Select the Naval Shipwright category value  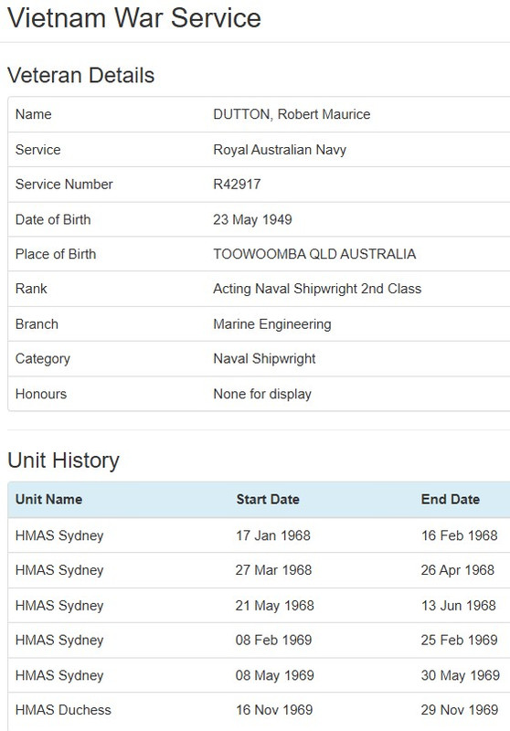(x=264, y=358)
